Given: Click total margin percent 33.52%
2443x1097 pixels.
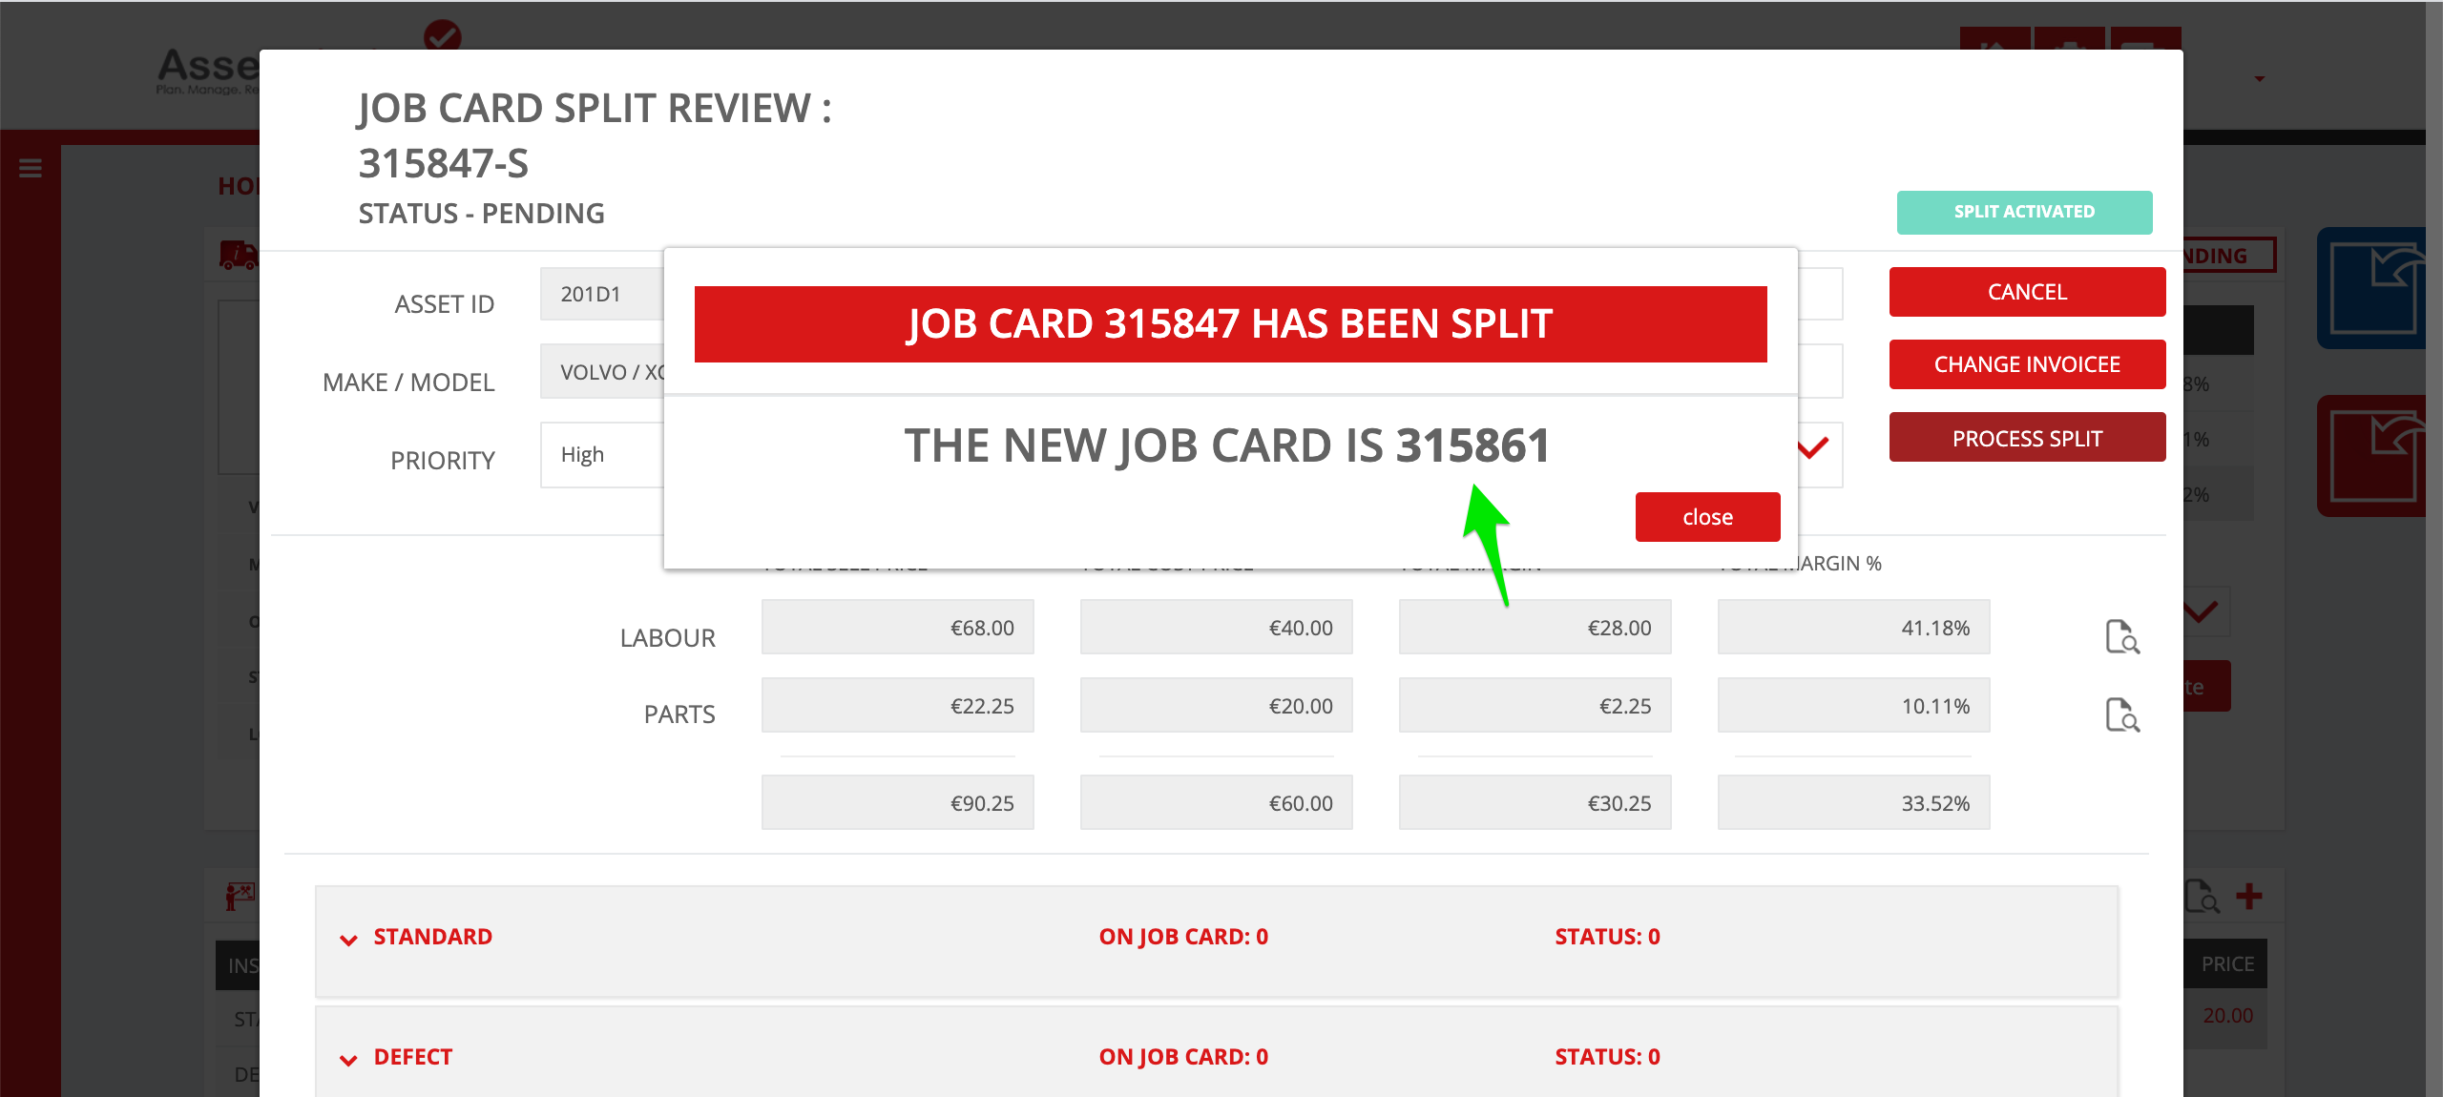Looking at the screenshot, I should coord(1854,802).
